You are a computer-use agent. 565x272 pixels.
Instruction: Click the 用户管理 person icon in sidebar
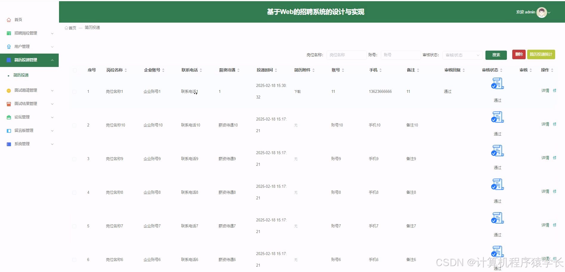click(x=8, y=46)
